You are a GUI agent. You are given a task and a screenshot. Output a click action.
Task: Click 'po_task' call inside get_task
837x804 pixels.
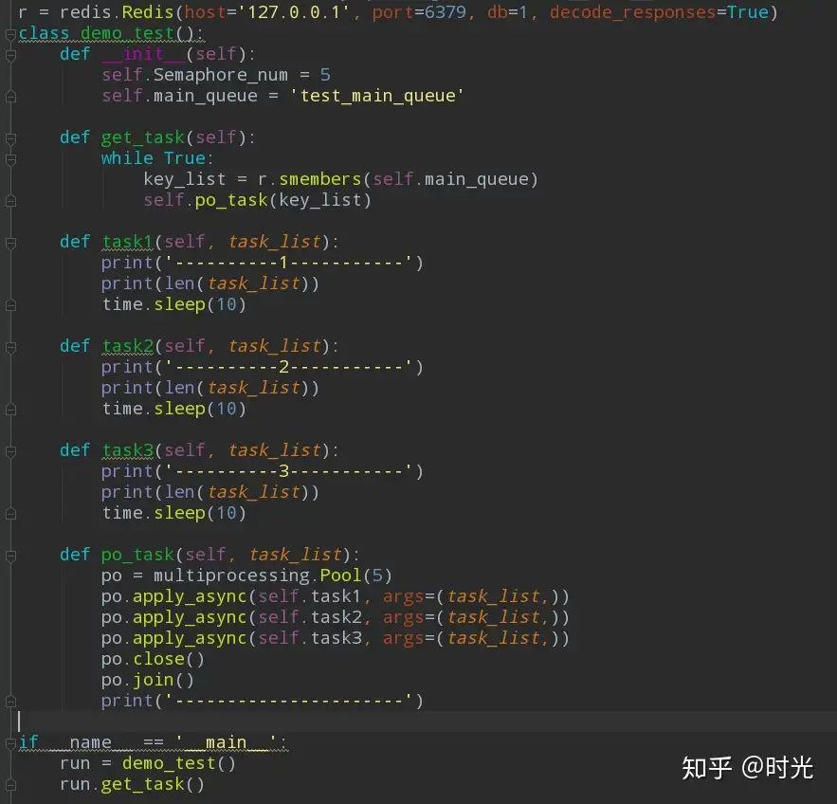point(231,200)
